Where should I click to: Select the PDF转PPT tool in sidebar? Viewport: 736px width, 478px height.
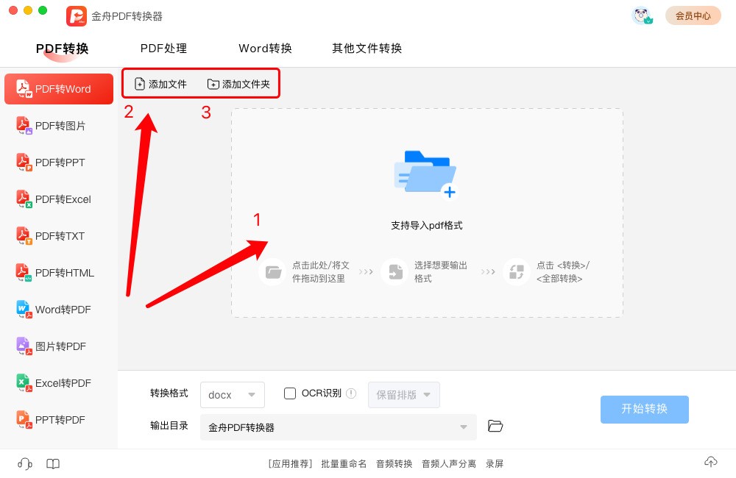[59, 162]
